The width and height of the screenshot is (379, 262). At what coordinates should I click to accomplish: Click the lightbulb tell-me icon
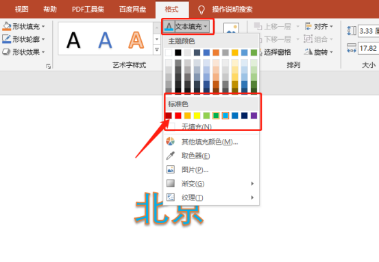click(x=201, y=10)
